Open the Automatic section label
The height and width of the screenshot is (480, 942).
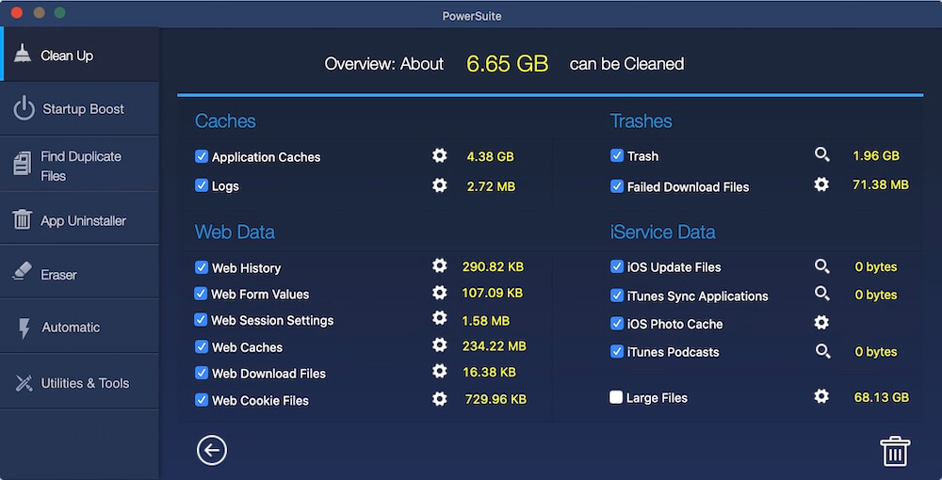tap(71, 328)
